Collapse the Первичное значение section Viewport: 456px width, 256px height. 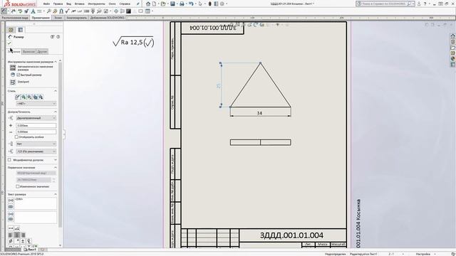(x=56, y=168)
